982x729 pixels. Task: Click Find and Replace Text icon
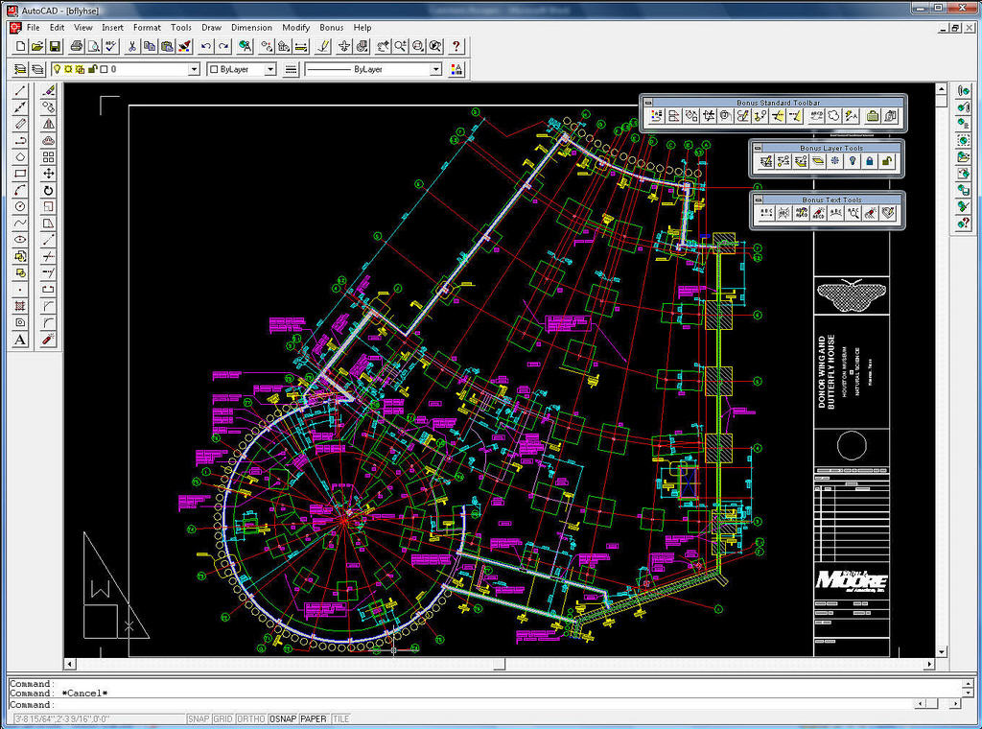pos(853,214)
